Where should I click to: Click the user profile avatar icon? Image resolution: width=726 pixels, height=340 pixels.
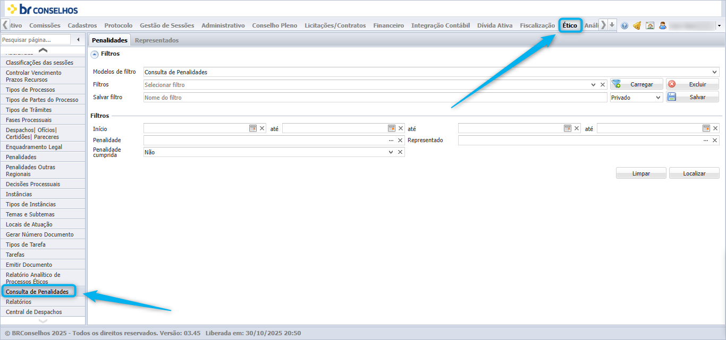pyautogui.click(x=663, y=25)
